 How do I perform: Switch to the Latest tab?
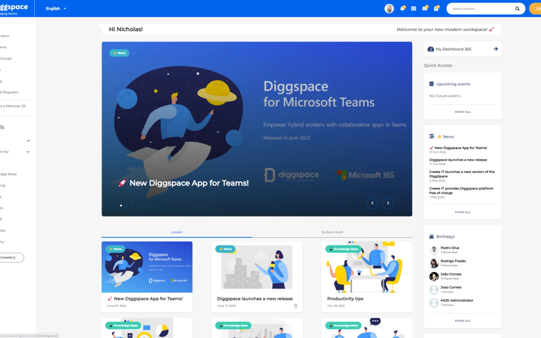tap(177, 232)
